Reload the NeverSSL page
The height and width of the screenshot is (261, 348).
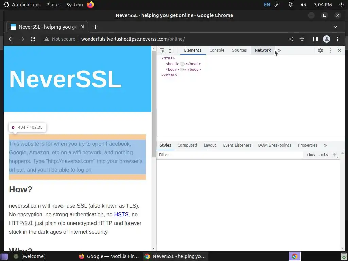[x=33, y=39]
